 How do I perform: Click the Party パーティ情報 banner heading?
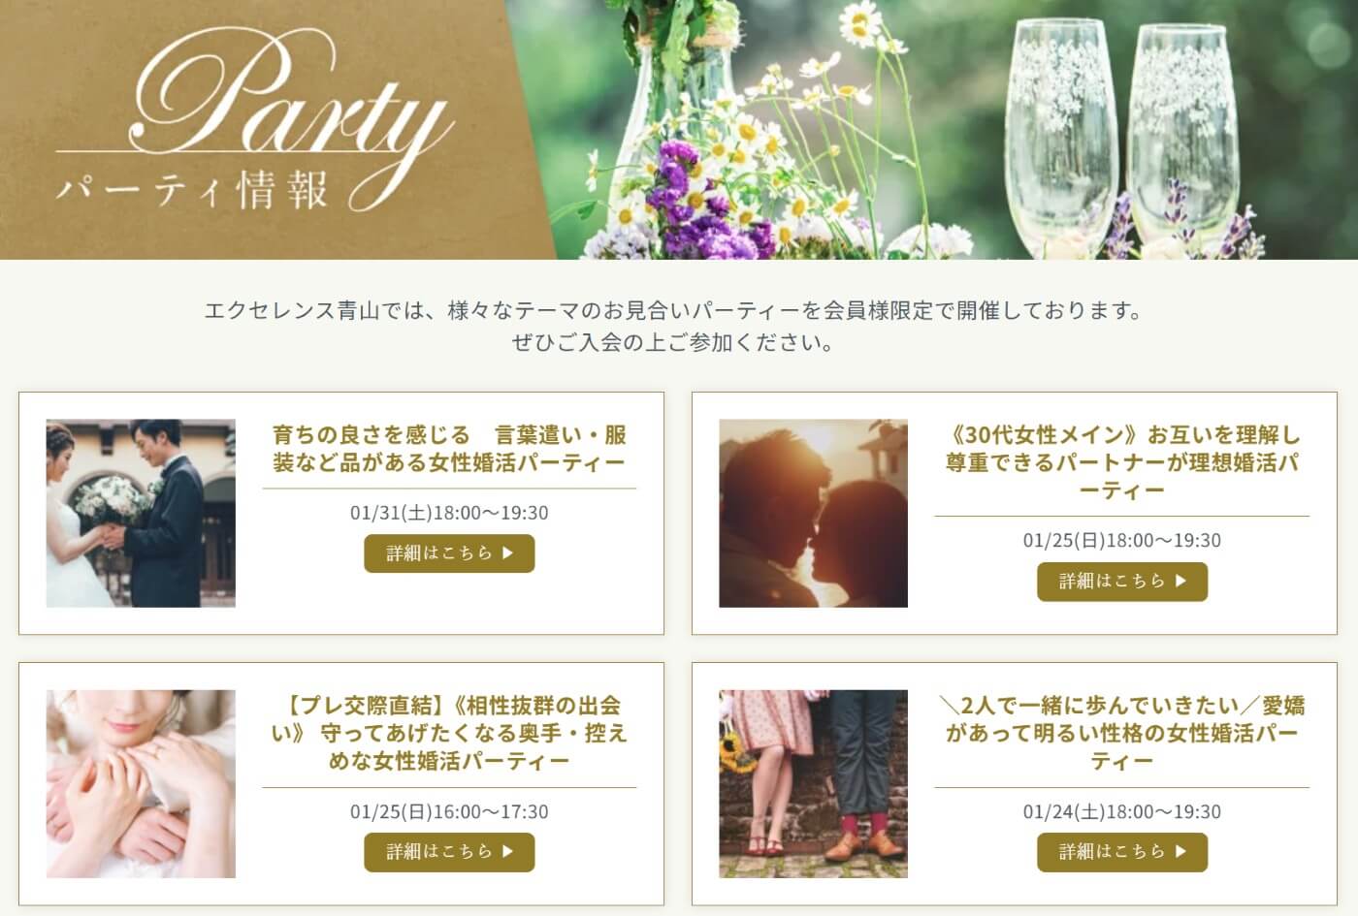[254, 126]
